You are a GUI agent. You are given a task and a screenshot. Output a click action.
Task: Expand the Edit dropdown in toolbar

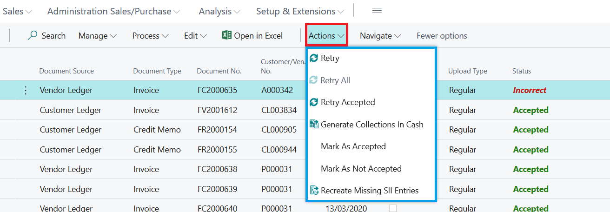pos(195,36)
